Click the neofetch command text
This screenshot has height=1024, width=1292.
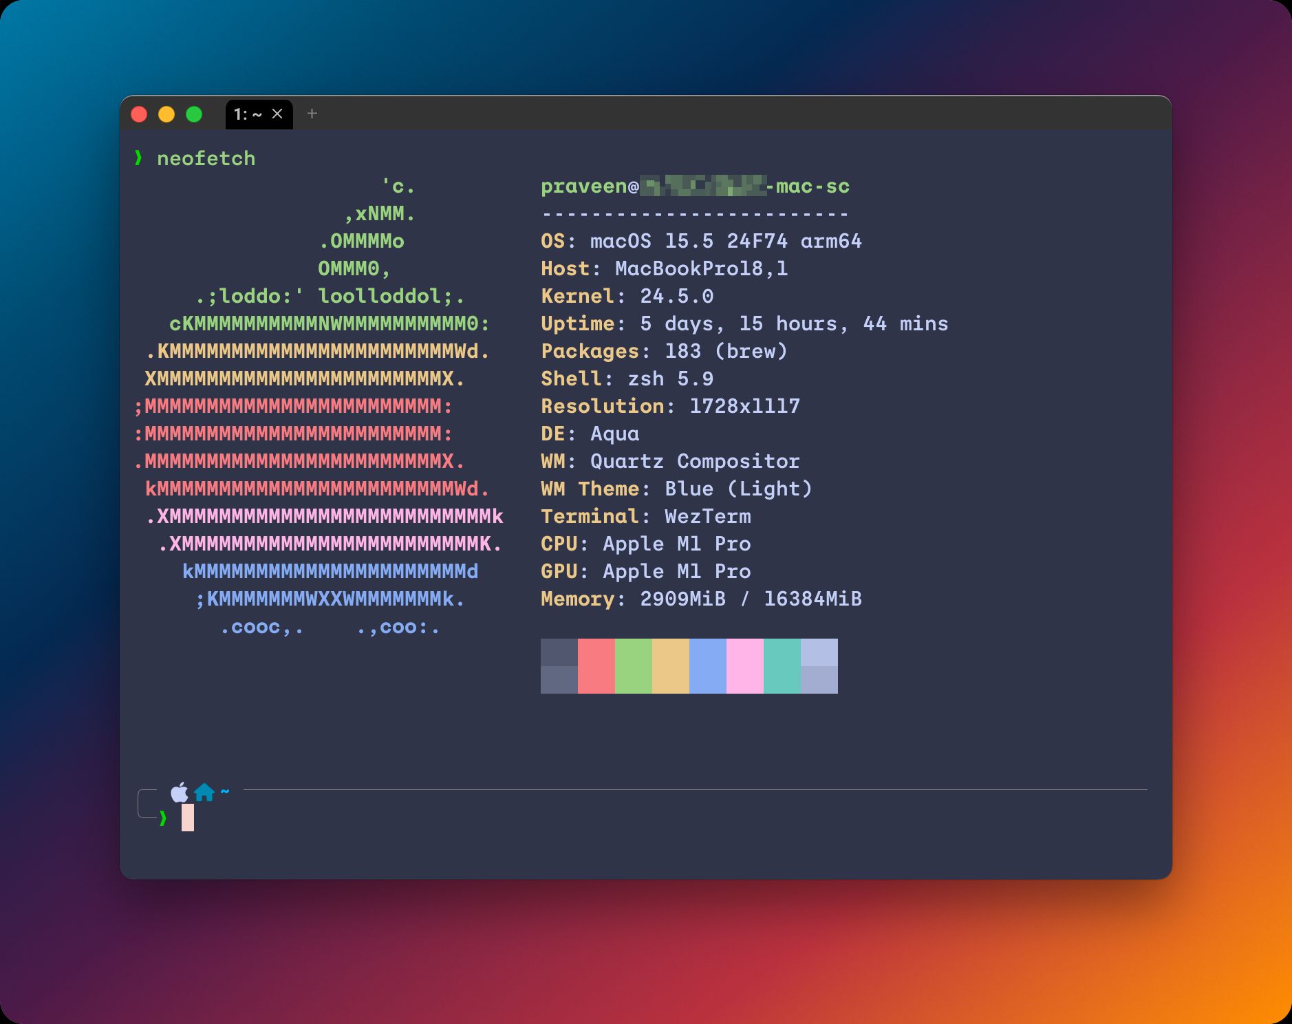tap(206, 158)
